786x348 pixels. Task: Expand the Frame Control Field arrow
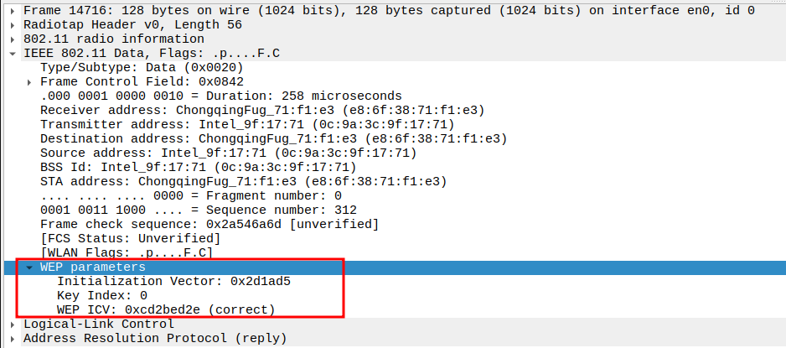pos(30,82)
